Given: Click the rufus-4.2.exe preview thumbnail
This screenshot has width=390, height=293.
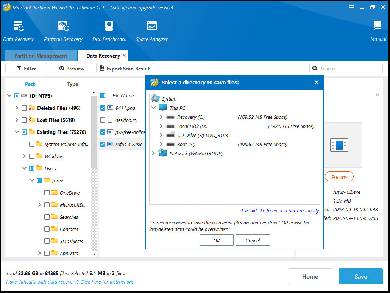Looking at the screenshot, I should (339, 145).
